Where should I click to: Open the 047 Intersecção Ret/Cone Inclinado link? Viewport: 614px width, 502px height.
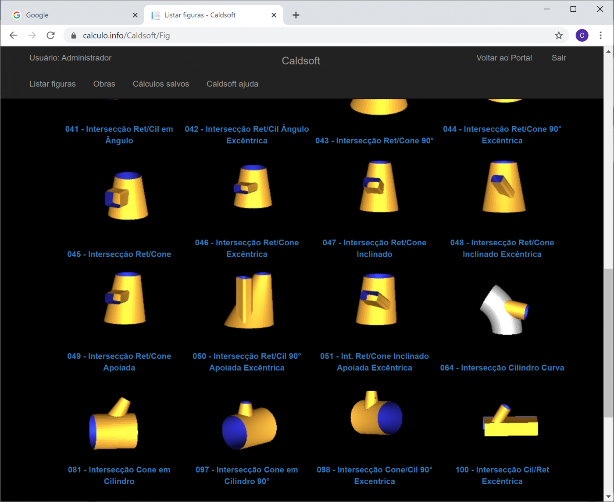374,248
